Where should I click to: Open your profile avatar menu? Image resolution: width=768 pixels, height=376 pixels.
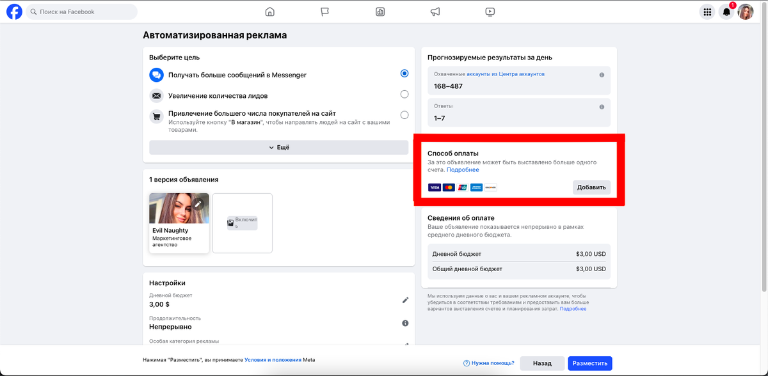[746, 11]
